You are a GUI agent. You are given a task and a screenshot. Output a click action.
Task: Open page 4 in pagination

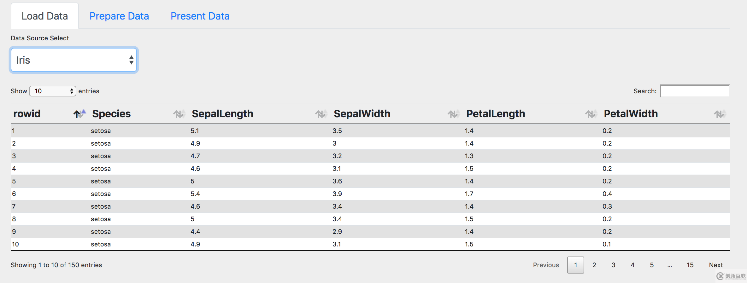(632, 265)
